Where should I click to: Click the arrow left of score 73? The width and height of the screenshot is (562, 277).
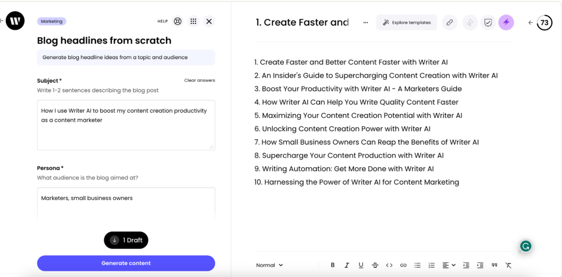click(531, 23)
